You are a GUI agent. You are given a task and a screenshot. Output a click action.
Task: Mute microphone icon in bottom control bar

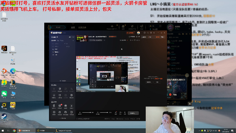[80, 113]
